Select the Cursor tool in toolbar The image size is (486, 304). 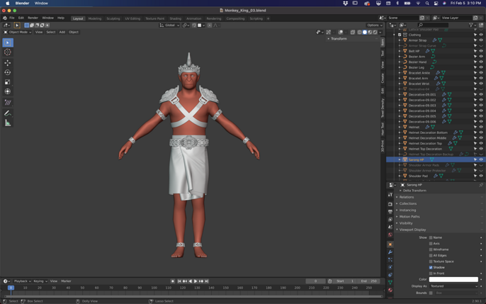[8, 52]
